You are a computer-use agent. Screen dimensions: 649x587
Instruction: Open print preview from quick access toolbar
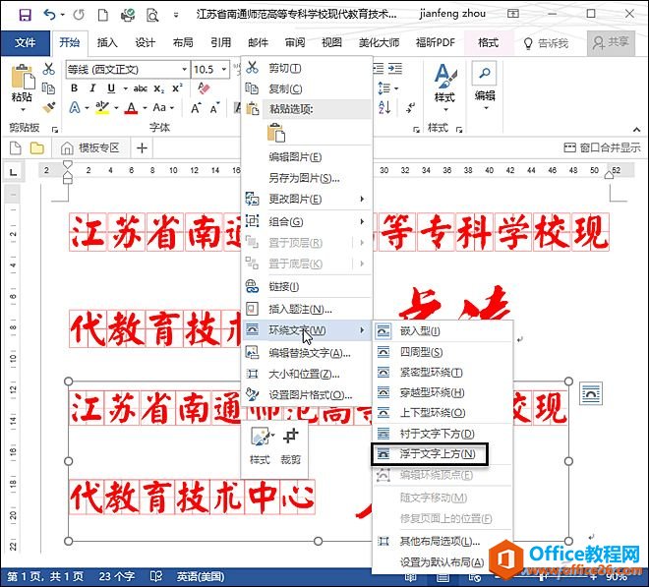tap(152, 16)
